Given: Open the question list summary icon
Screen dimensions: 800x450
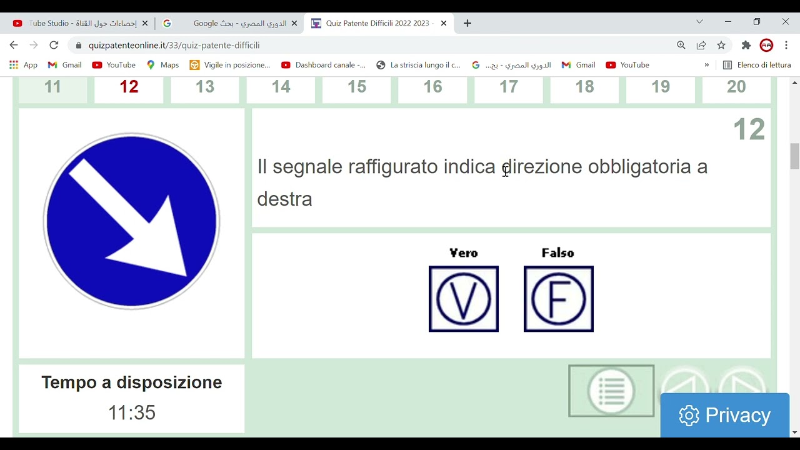Looking at the screenshot, I should click(x=611, y=391).
